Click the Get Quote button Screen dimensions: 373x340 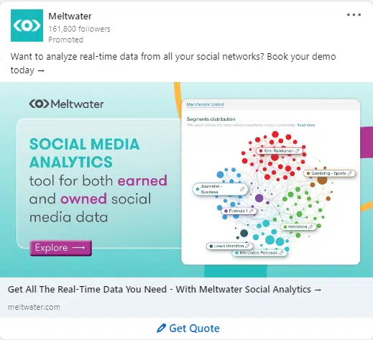188,328
